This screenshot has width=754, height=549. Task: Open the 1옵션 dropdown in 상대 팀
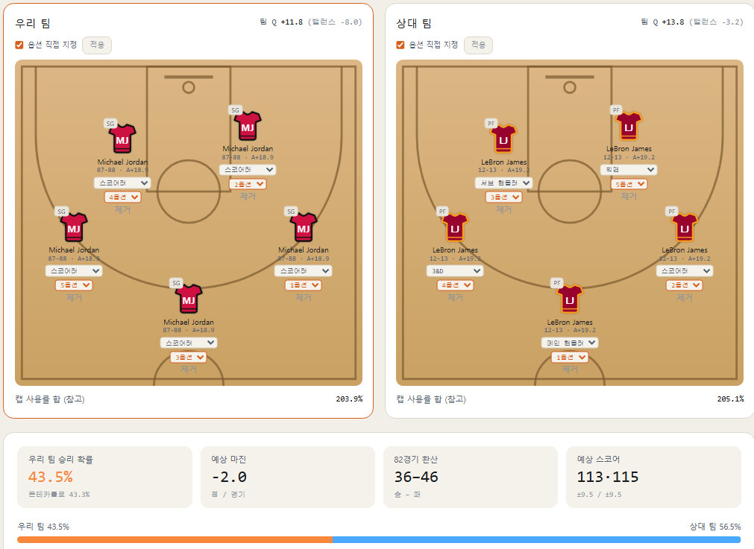(569, 358)
